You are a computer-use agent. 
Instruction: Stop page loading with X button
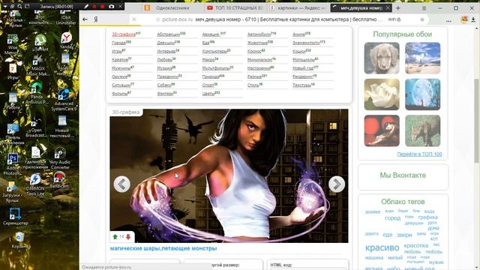coord(134,19)
